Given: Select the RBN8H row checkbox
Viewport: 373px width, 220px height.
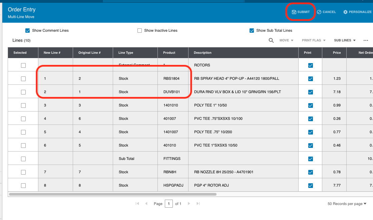Looking at the screenshot, I should pyautogui.click(x=23, y=172).
